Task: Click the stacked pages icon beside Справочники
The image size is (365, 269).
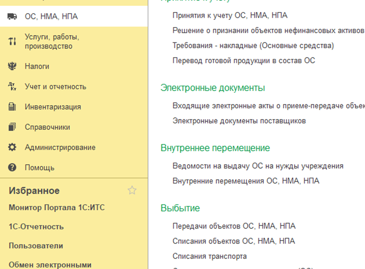Action: pyautogui.click(x=12, y=127)
